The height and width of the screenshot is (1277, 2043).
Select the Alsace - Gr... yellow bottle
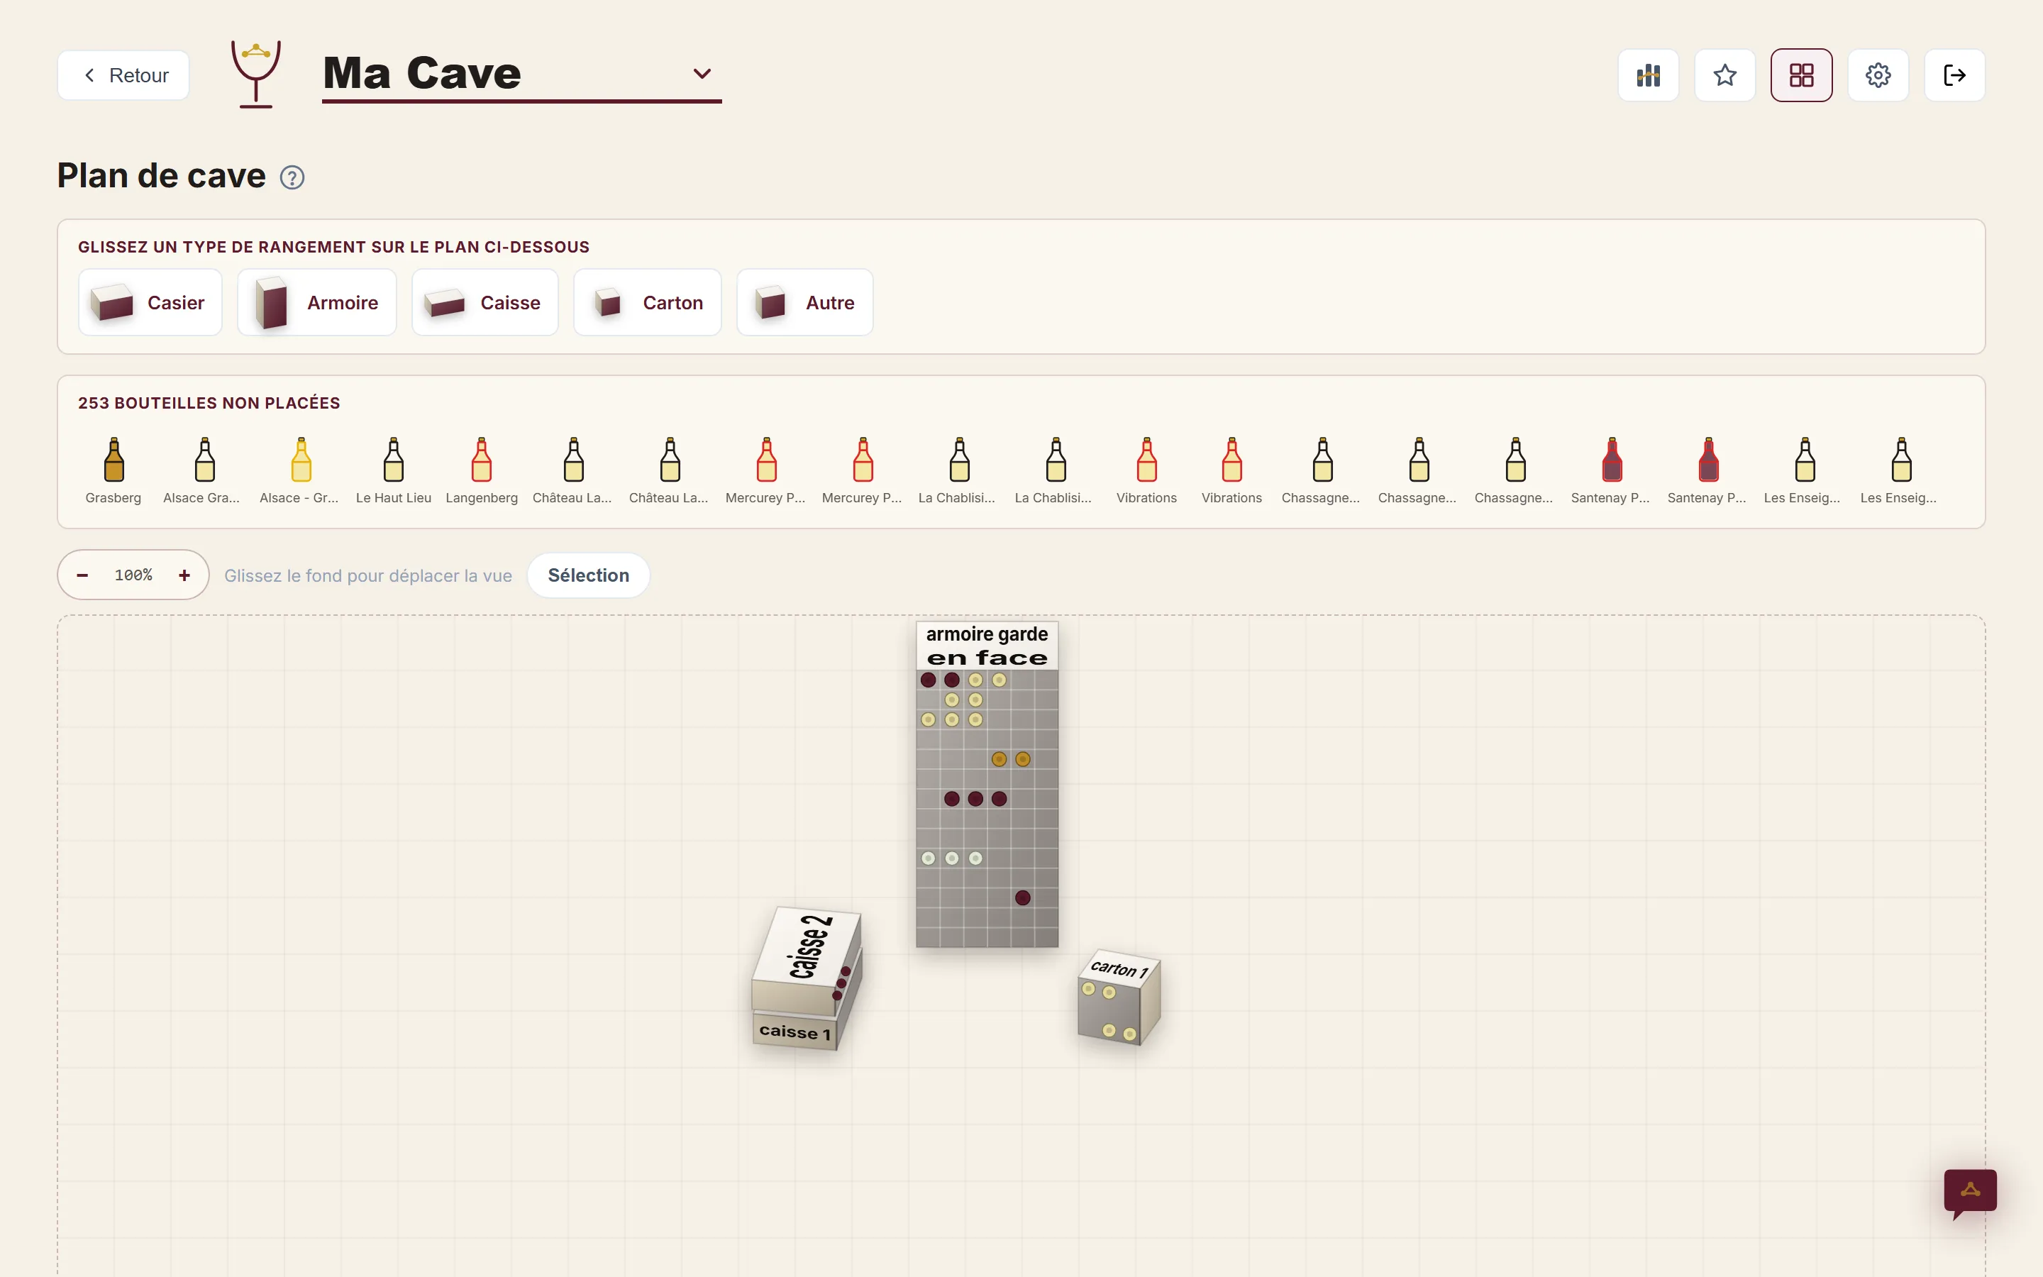(x=299, y=470)
